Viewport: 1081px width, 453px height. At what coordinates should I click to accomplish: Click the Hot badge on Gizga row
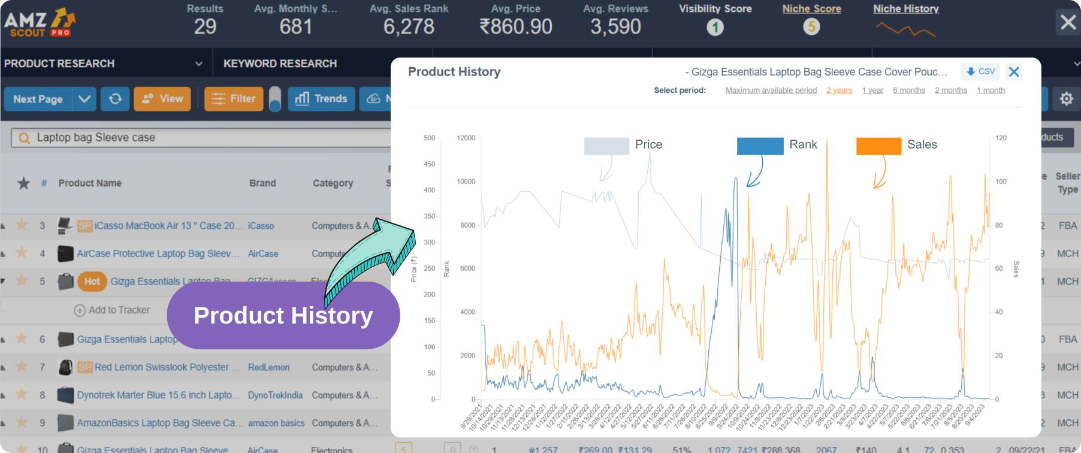point(92,281)
